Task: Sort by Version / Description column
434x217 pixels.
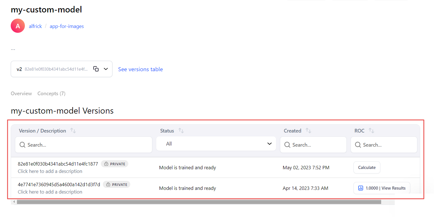Action: pos(73,131)
